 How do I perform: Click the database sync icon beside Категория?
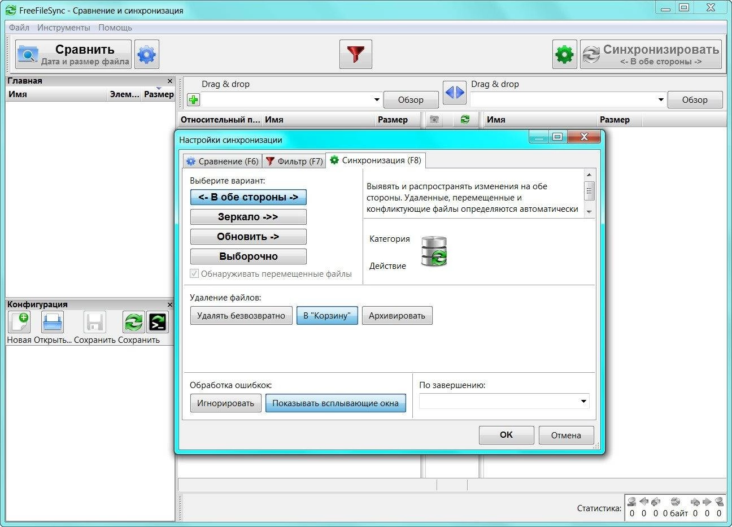pyautogui.click(x=434, y=252)
